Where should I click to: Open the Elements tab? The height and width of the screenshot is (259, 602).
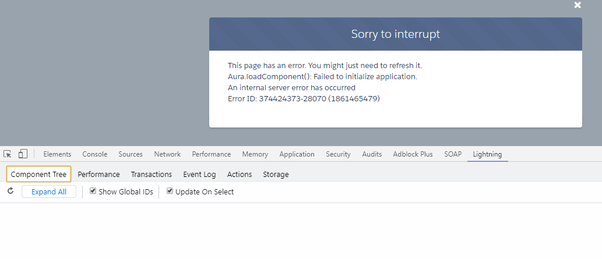pyautogui.click(x=57, y=154)
